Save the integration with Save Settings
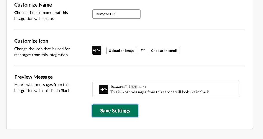The image size is (263, 139). click(115, 111)
